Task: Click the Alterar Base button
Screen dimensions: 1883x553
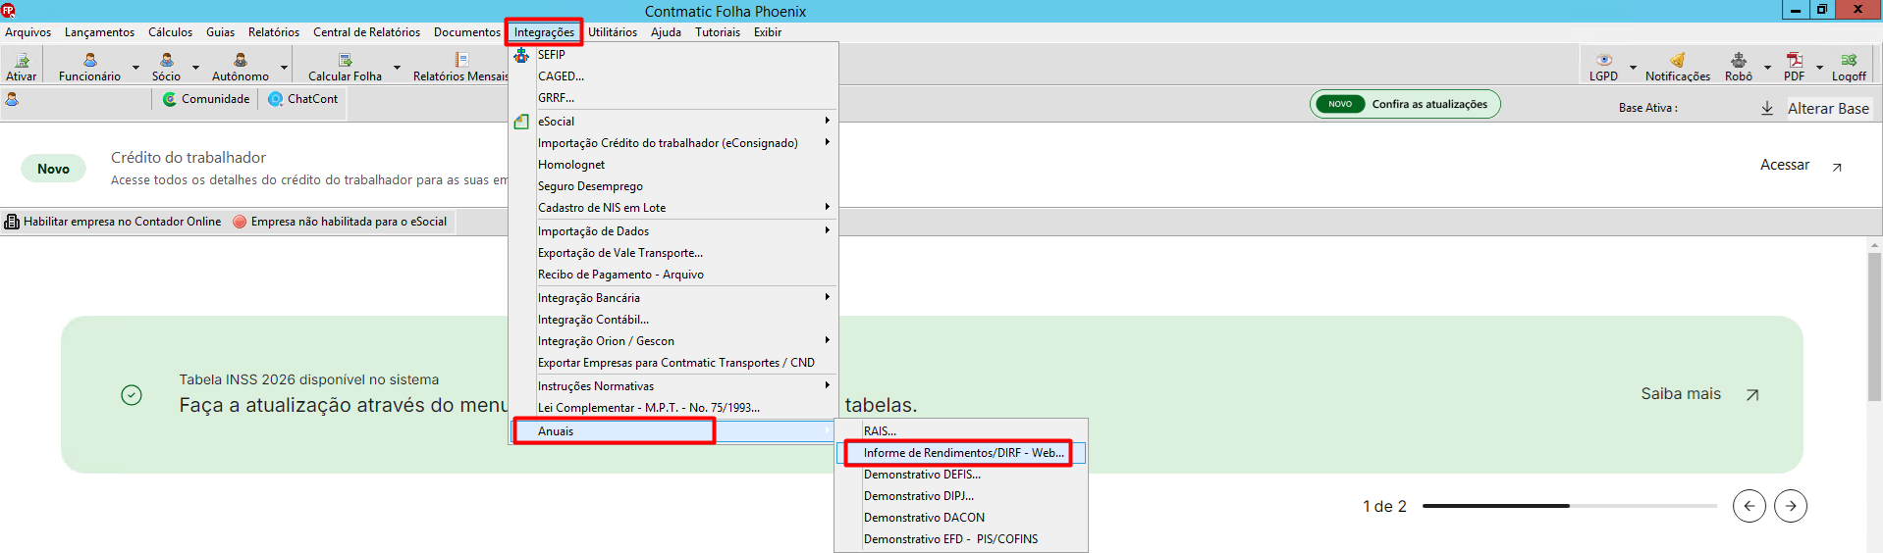Action: [1828, 109]
